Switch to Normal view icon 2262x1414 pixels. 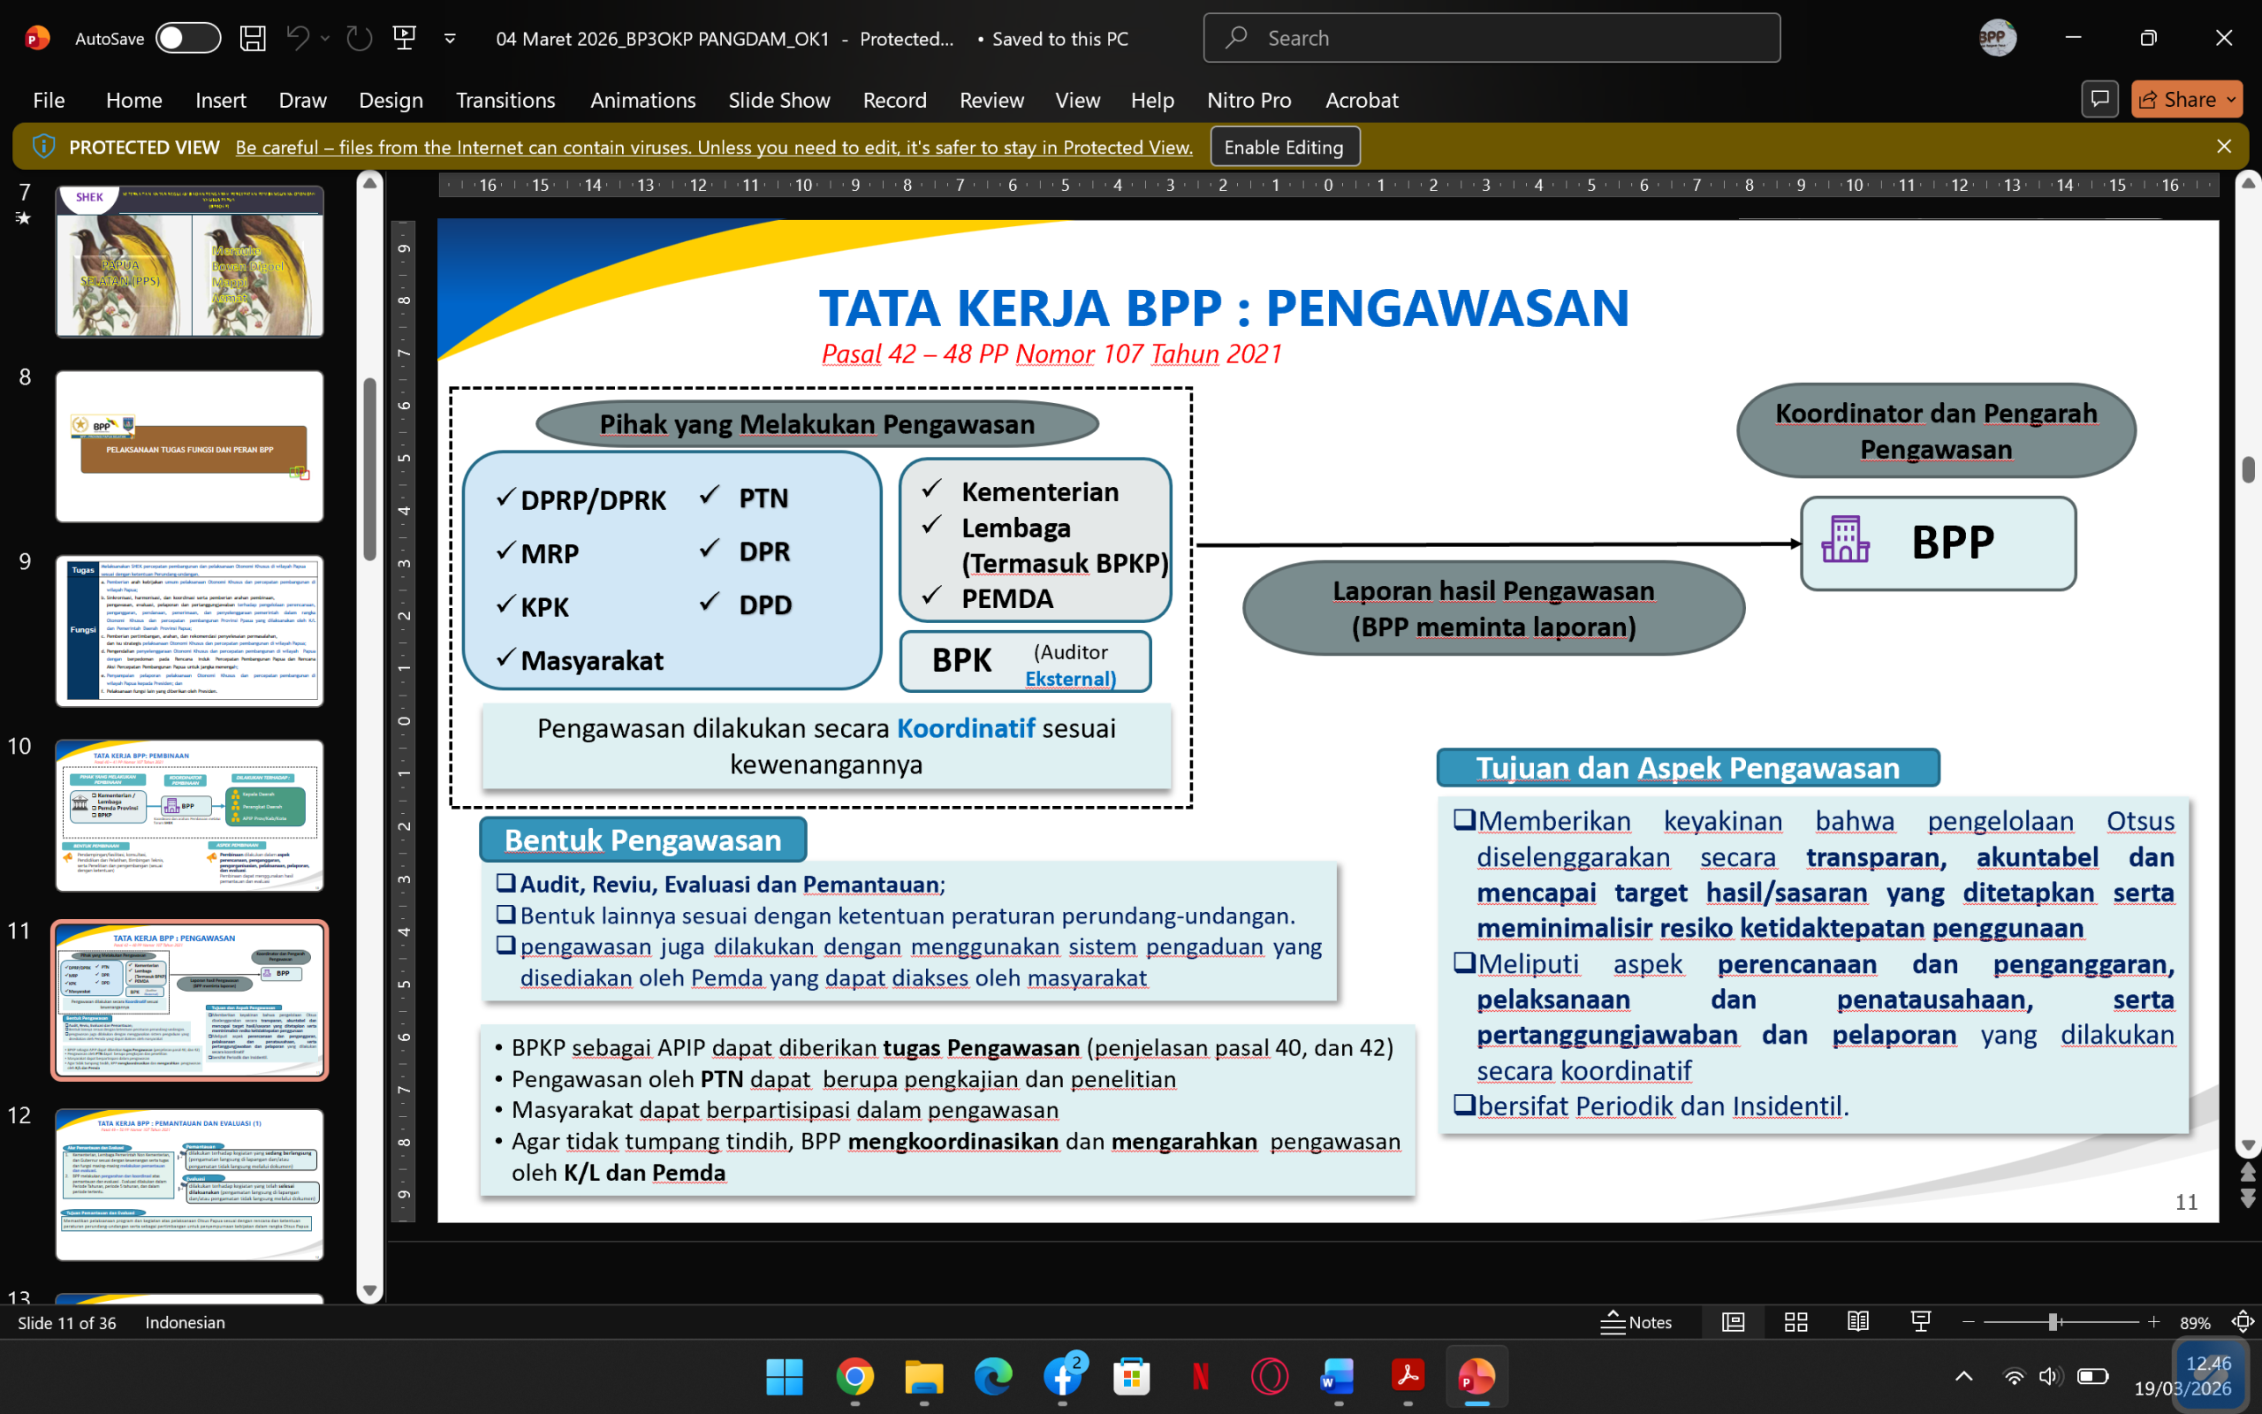(1733, 1321)
